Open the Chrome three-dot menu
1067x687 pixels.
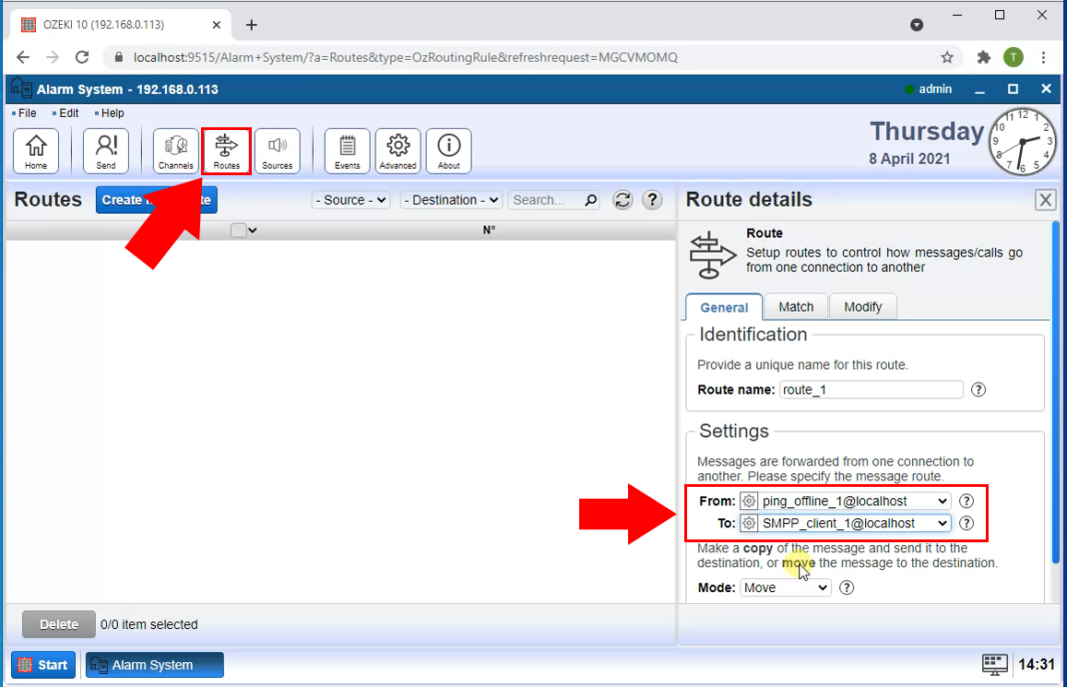tap(1043, 57)
